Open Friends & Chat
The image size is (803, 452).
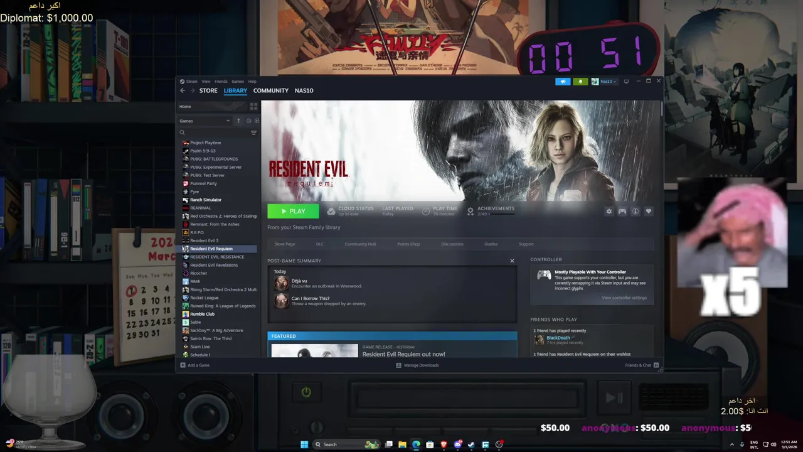click(642, 365)
